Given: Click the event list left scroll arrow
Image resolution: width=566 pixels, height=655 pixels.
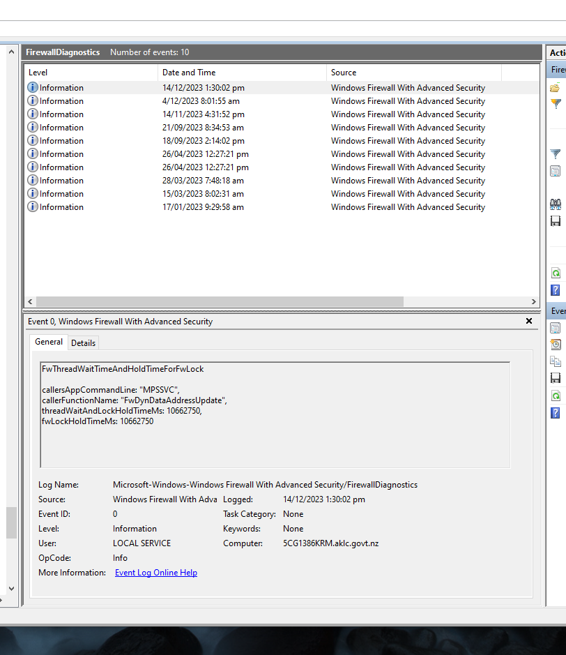Looking at the screenshot, I should 30,301.
